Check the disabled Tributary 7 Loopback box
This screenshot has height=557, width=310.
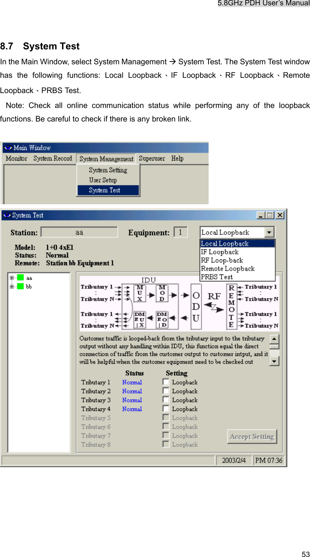pos(166,435)
